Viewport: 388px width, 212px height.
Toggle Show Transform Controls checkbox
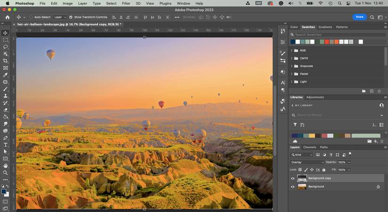click(x=71, y=17)
